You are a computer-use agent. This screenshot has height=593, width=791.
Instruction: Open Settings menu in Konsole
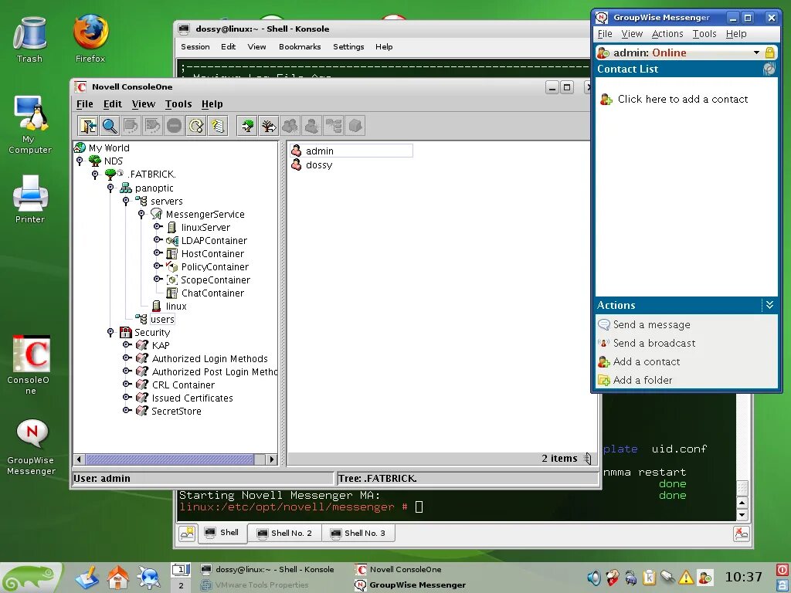pos(348,46)
